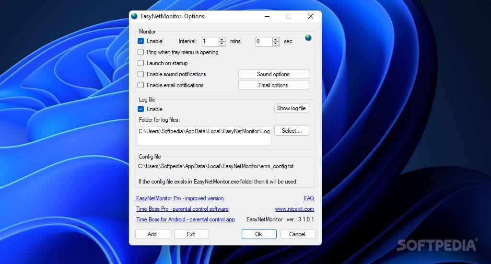Click the 'Folder for log files:' label
Screen dimensions: 491x264
click(159, 120)
